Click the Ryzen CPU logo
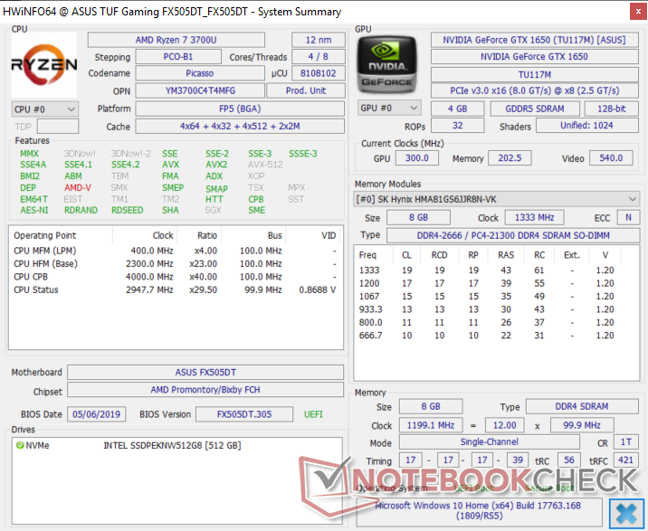The image size is (648, 531). [43, 64]
